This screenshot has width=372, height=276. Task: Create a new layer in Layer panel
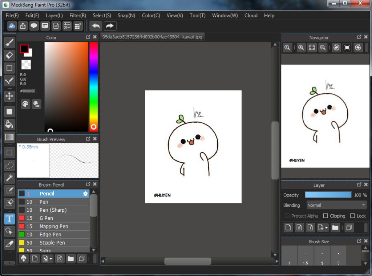288,228
